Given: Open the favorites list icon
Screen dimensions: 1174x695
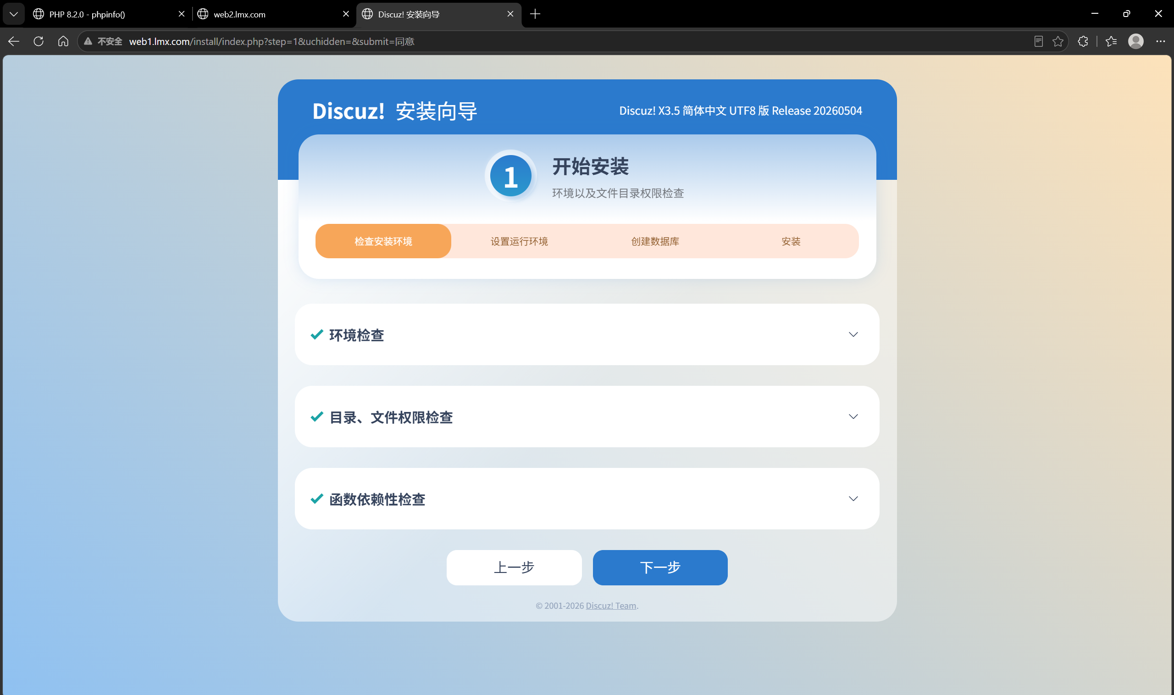Looking at the screenshot, I should 1111,41.
